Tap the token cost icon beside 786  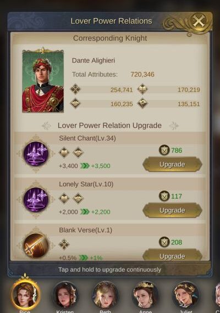pyautogui.click(x=164, y=150)
